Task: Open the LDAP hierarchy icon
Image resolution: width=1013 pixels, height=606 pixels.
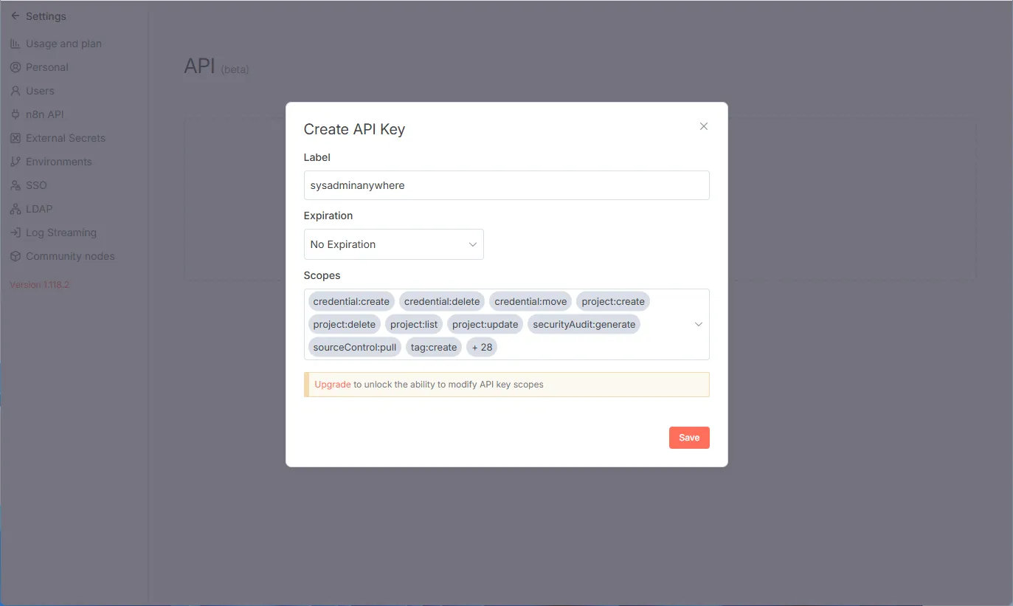Action: [15, 209]
